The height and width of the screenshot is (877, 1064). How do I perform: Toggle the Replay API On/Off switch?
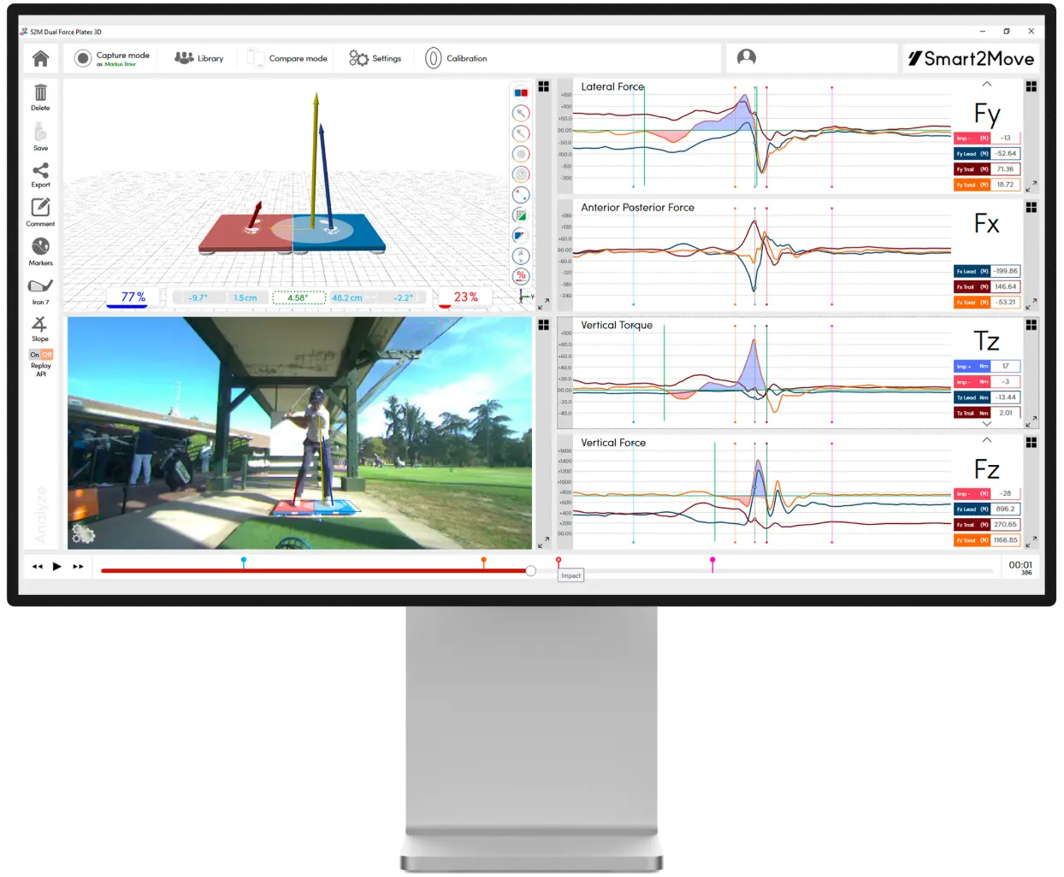pyautogui.click(x=41, y=354)
